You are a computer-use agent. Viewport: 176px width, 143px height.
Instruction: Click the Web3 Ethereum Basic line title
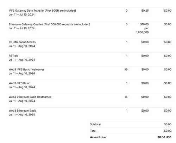click(x=23, y=111)
